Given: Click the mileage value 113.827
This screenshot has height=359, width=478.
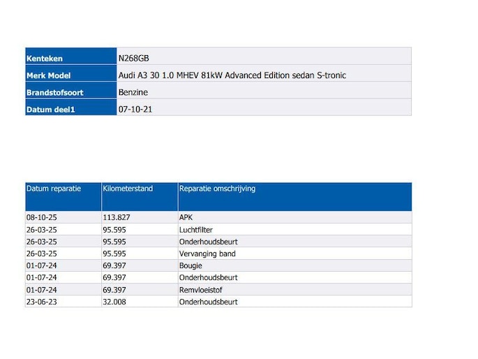Looking at the screenshot, I should click(117, 217).
